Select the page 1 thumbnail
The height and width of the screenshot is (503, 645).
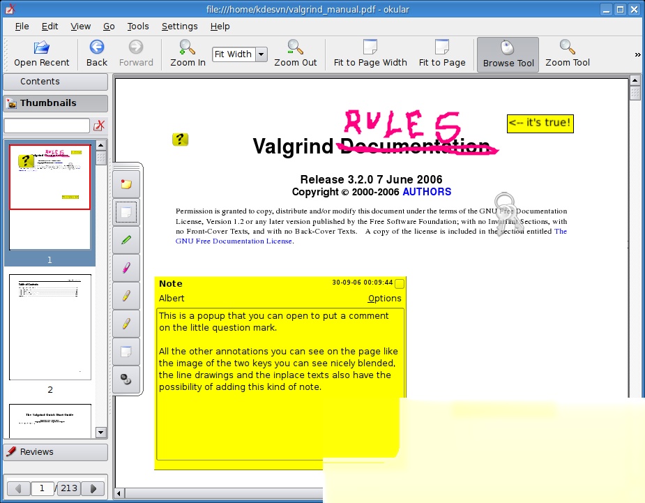click(50, 197)
